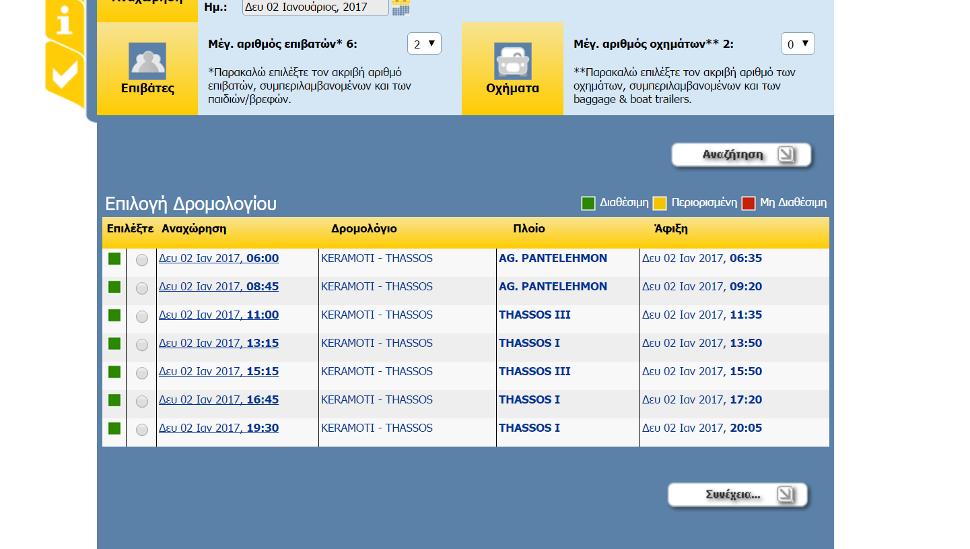The width and height of the screenshot is (970, 549).
Task: Click the Οχήματα tab
Action: coord(512,88)
